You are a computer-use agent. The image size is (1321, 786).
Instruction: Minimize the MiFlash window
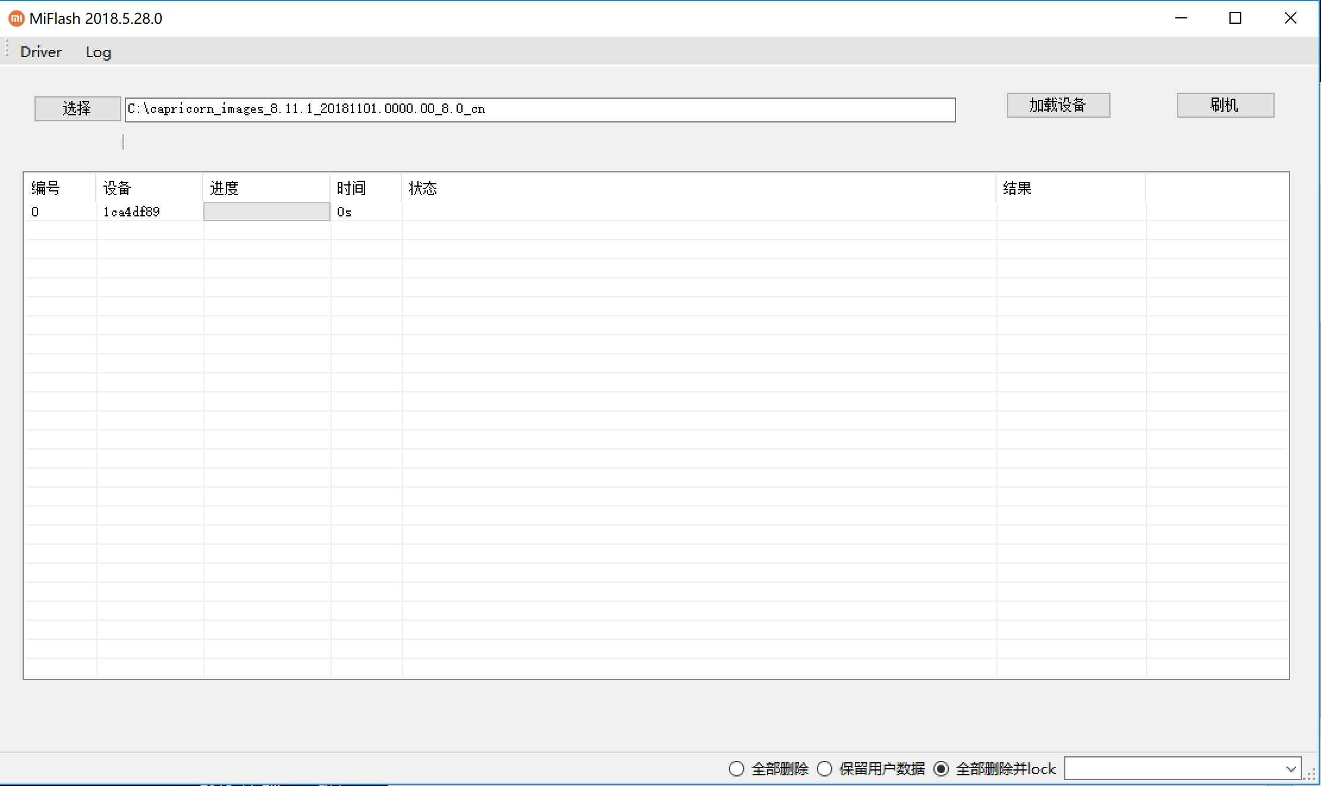[1181, 18]
